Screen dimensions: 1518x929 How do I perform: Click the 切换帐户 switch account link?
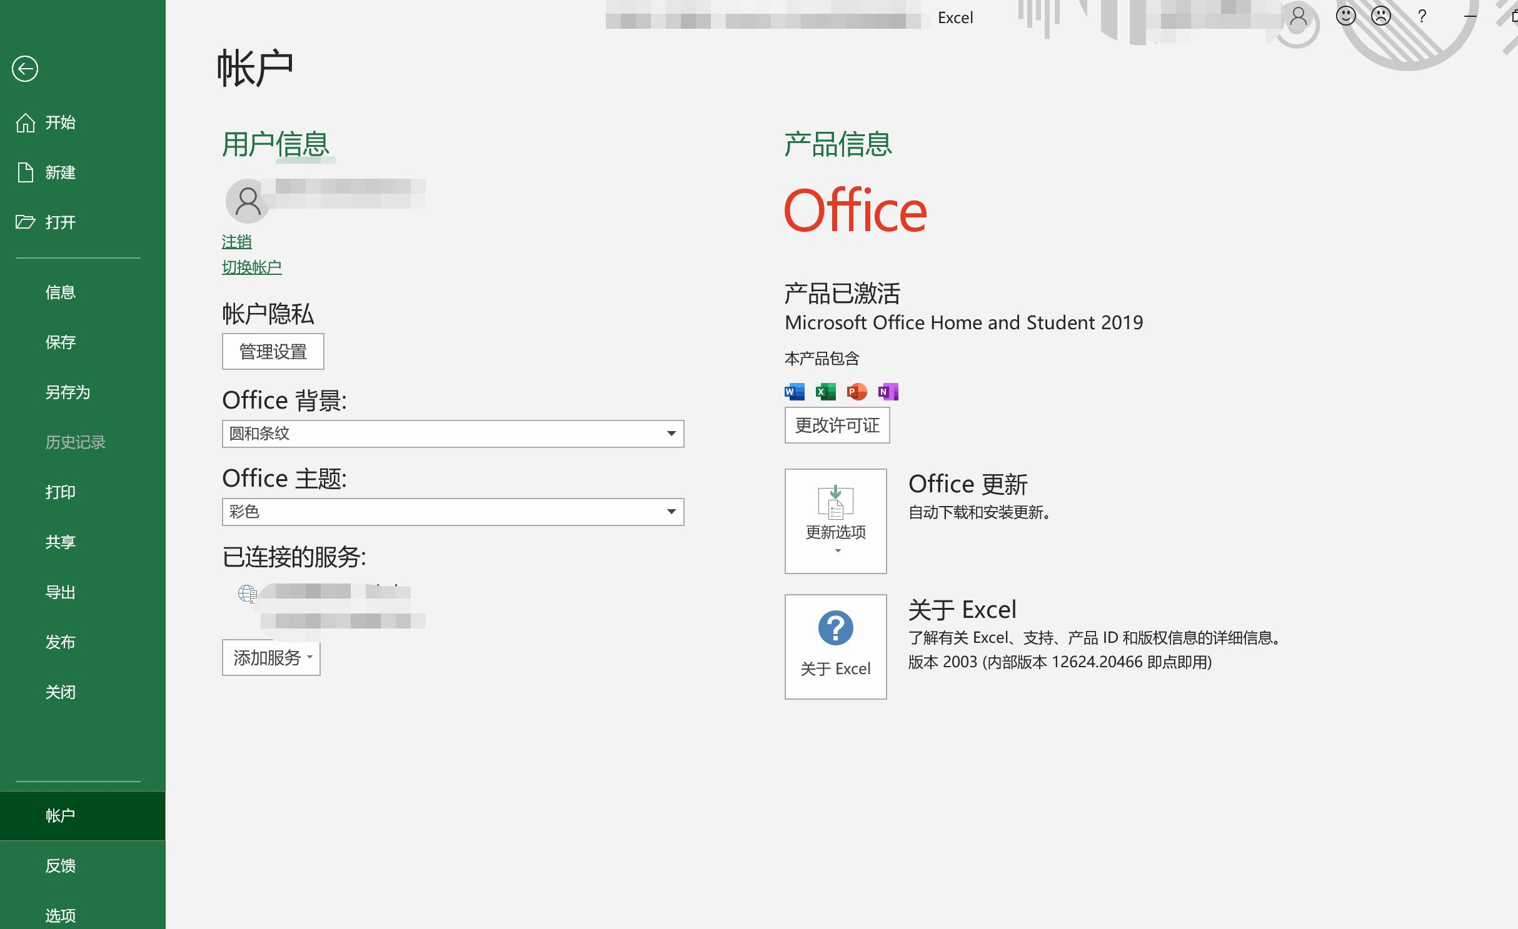click(x=251, y=267)
